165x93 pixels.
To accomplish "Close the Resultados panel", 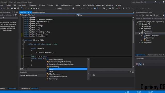I will point(133,72).
